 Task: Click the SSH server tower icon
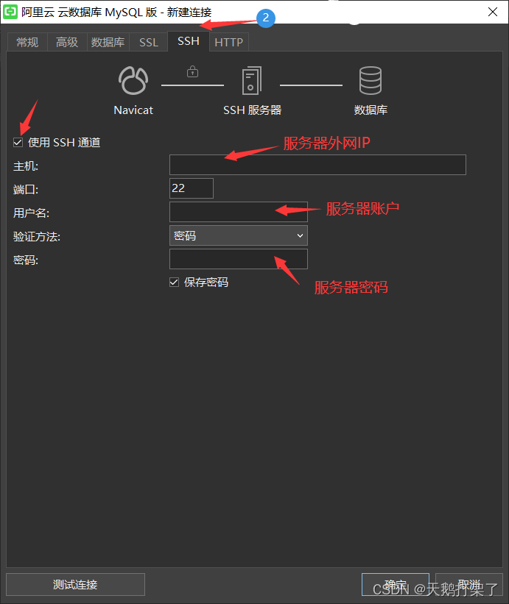251,80
